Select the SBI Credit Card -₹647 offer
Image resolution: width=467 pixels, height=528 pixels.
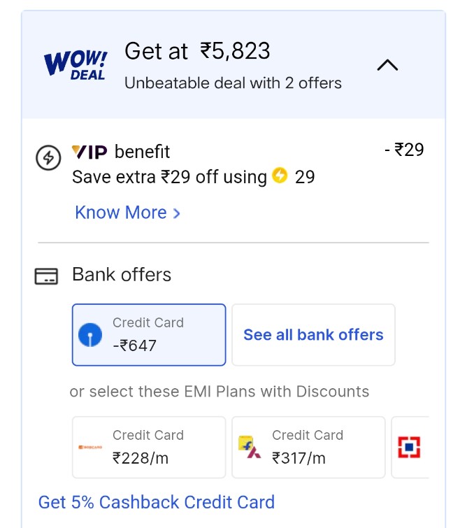click(149, 335)
